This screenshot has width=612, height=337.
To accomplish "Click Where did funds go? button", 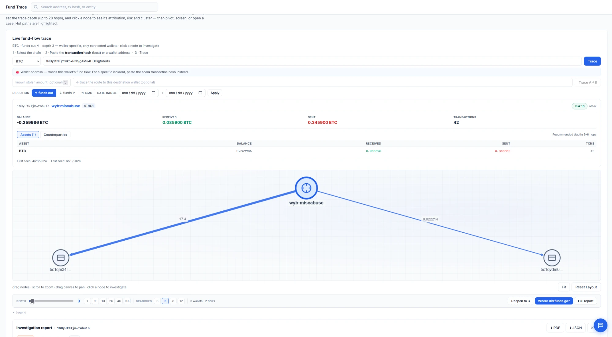I will click(x=554, y=301).
